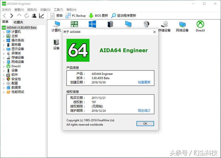221x158 pixels.
Task: Click the 报告 report toolbar button
Action: [56, 16]
